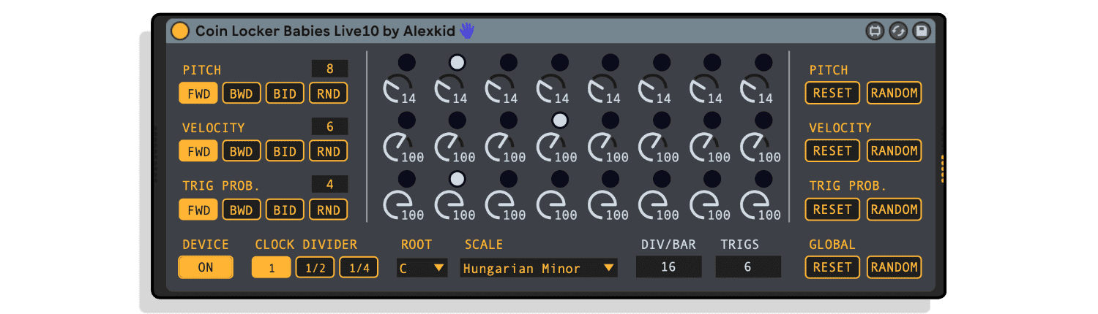Toggle the DEVICE ON switch
Image resolution: width=1098 pixels, height=314 pixels.
click(206, 267)
